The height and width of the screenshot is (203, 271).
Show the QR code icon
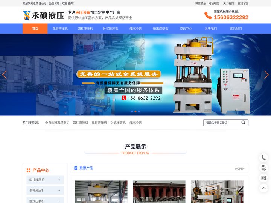coord(263,178)
